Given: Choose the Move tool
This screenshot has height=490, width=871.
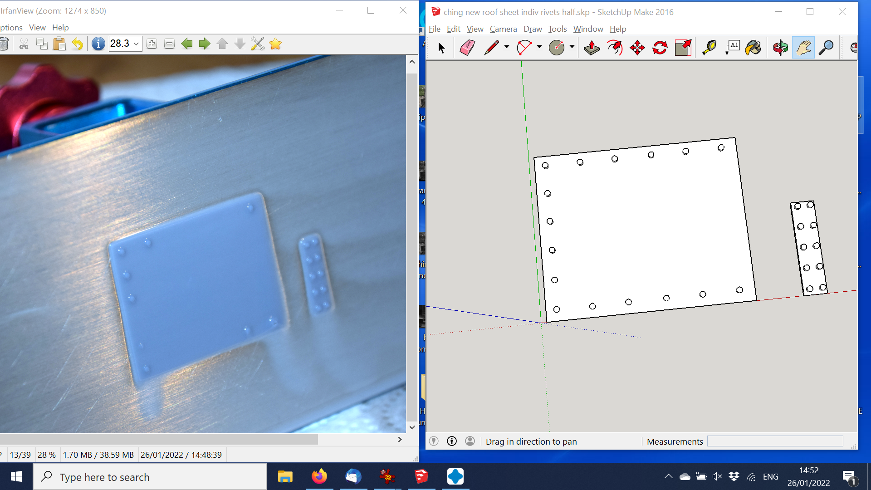Looking at the screenshot, I should click(637, 47).
